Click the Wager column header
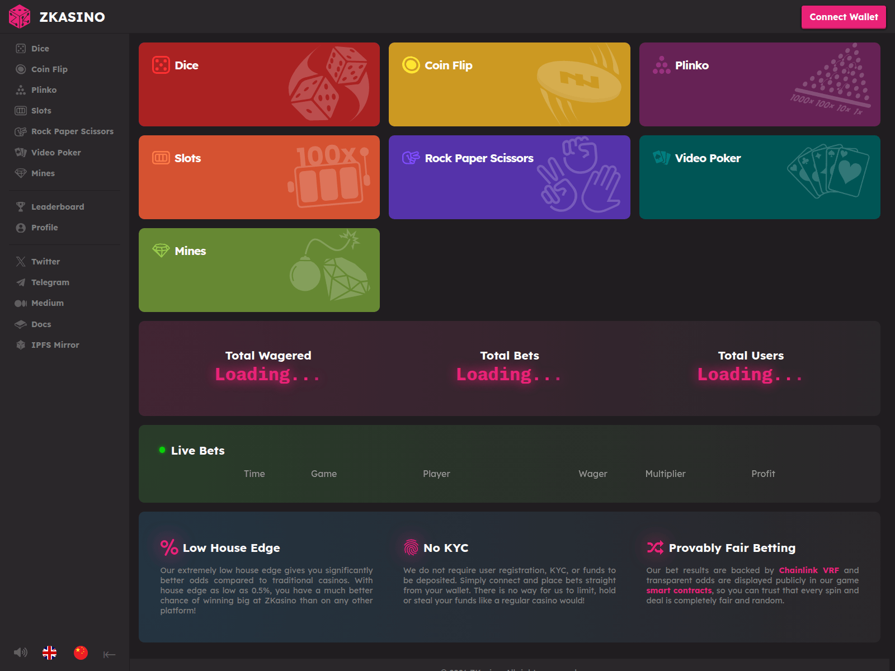 593,474
